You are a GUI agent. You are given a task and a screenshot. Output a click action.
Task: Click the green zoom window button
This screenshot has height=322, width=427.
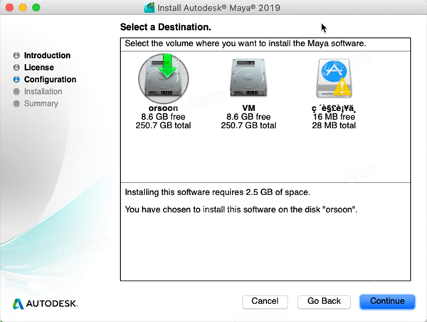tap(36, 7)
